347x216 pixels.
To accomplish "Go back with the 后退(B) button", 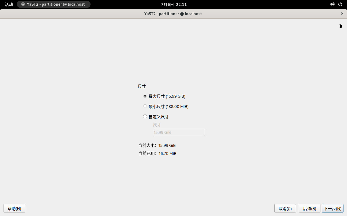I will tap(309, 208).
